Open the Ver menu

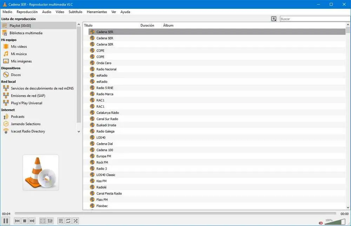click(x=114, y=12)
